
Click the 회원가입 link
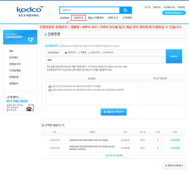click(157, 7)
